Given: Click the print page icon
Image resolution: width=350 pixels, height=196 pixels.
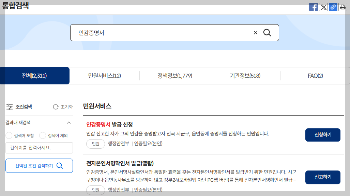Looking at the screenshot, I should [343, 7].
